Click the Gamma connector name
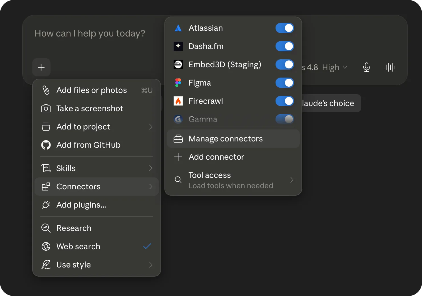Screen dimensions: 422x296 click(x=203, y=119)
